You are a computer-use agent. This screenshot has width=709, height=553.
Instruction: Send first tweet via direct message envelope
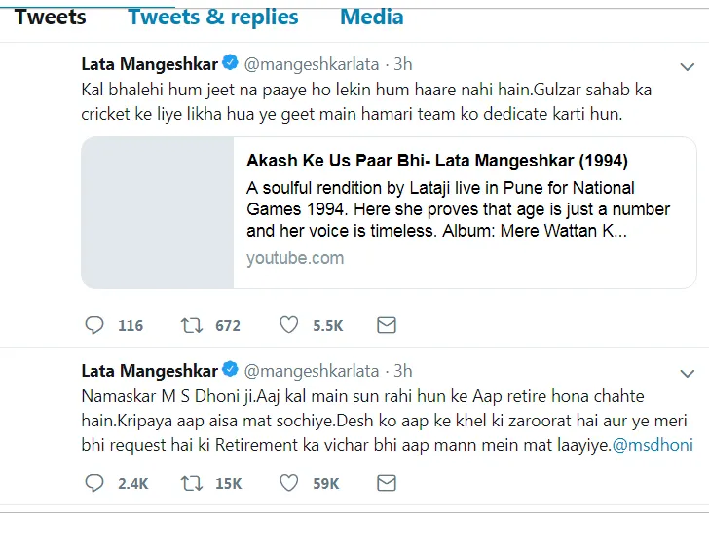pos(387,325)
